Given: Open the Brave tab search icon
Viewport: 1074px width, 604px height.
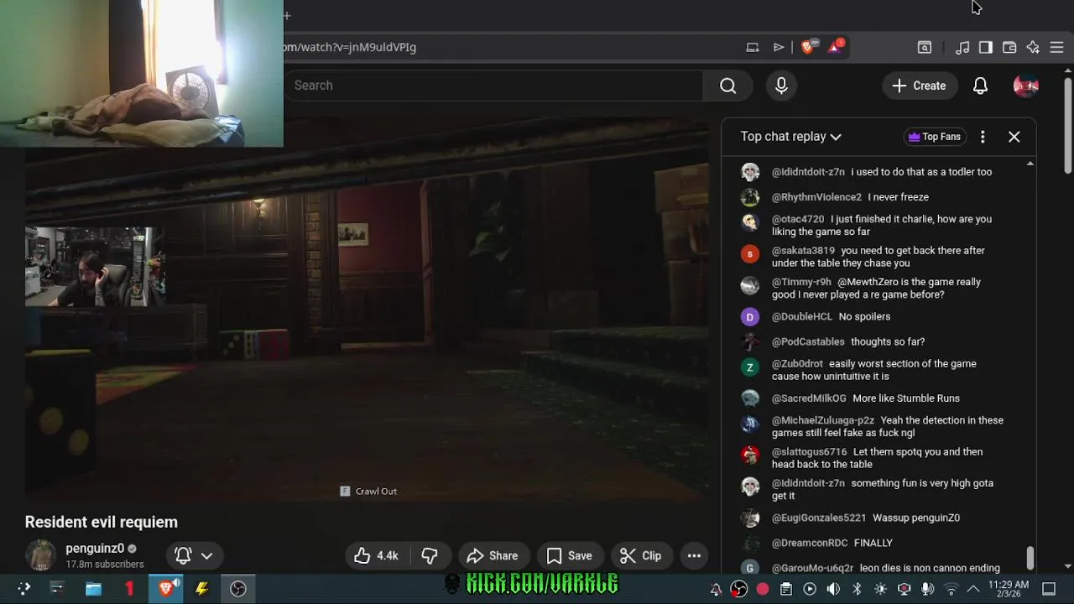Looking at the screenshot, I should tap(925, 48).
